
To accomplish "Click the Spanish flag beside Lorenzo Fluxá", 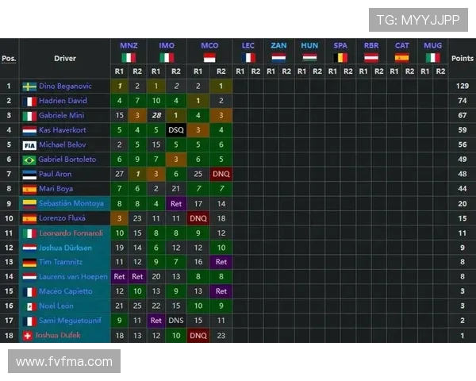I will [x=29, y=218].
